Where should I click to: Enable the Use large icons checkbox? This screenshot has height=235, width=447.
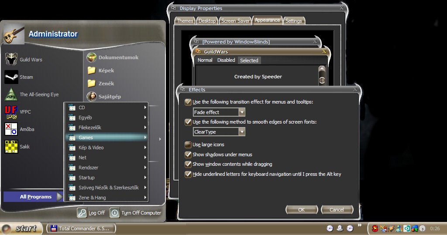188,144
